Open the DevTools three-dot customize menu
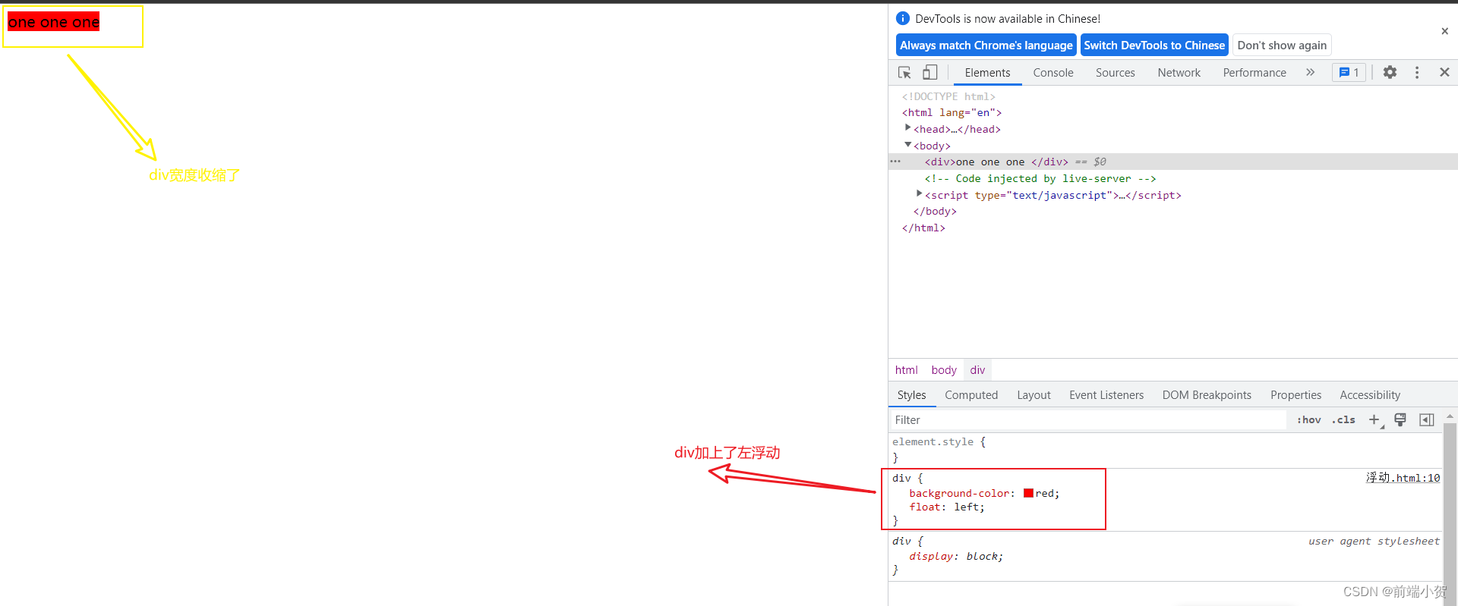The width and height of the screenshot is (1458, 606). click(x=1417, y=72)
